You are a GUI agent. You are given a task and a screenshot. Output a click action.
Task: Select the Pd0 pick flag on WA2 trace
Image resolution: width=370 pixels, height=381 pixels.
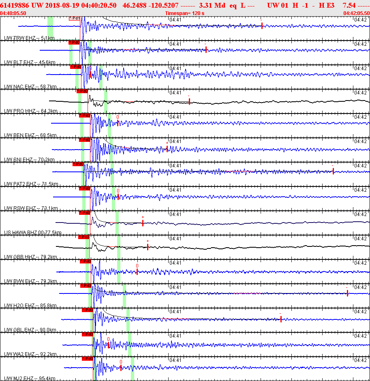(88, 334)
